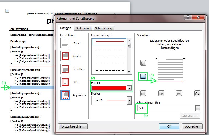
Task: Click the red color swatch under Farbe
Action: (x=109, y=88)
